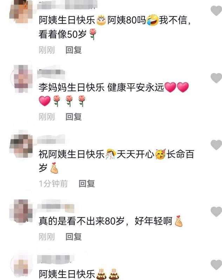Heart the last 阿姨生日快乐 cake comment
222x280 pixels.
pos(216,265)
